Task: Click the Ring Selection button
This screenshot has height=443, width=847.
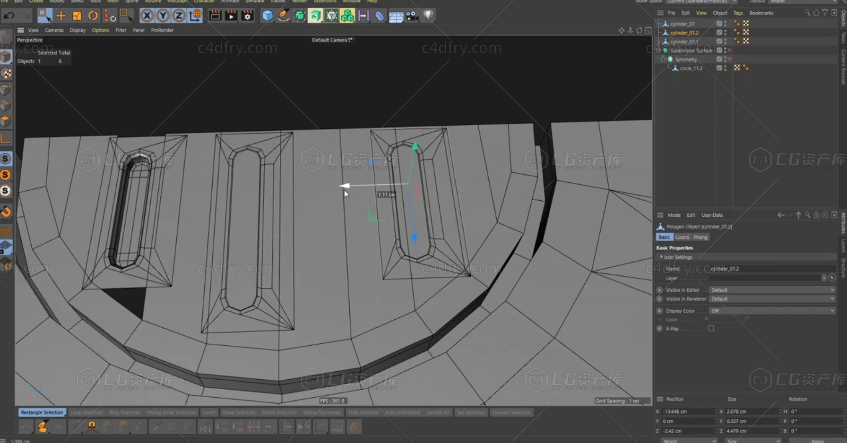Action: (x=124, y=412)
